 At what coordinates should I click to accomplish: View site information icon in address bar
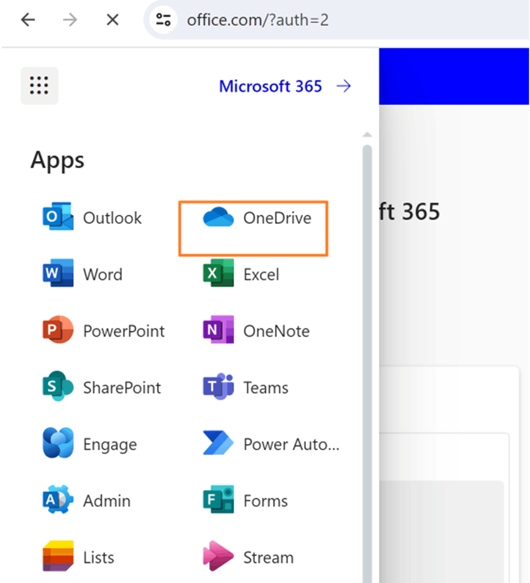[163, 20]
